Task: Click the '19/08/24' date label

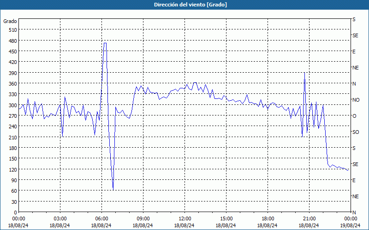Action: point(351,225)
